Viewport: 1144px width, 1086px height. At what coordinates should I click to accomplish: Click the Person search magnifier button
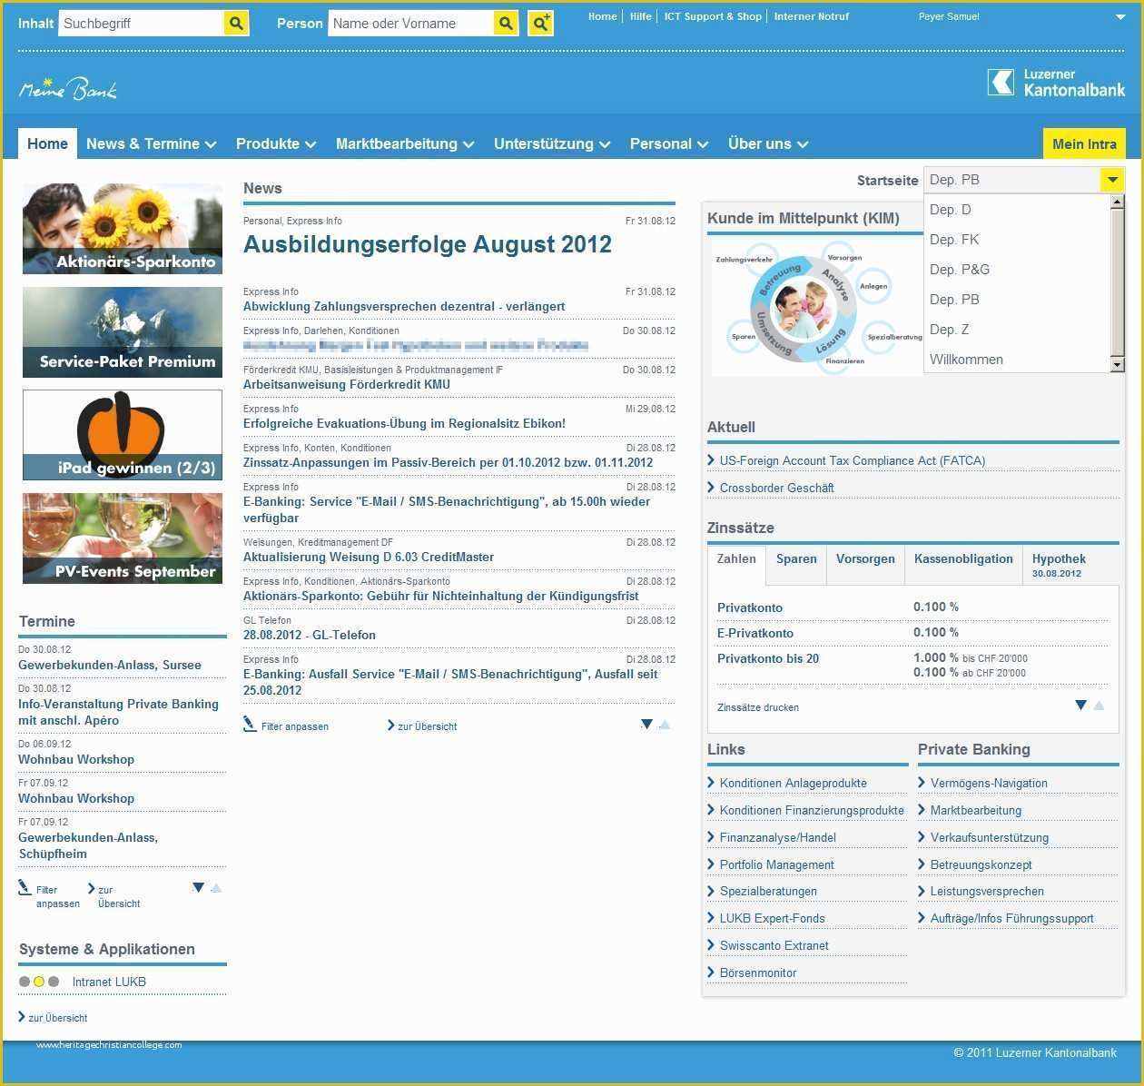tap(507, 24)
